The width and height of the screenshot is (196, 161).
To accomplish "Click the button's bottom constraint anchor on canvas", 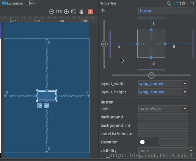I will 47,101.
